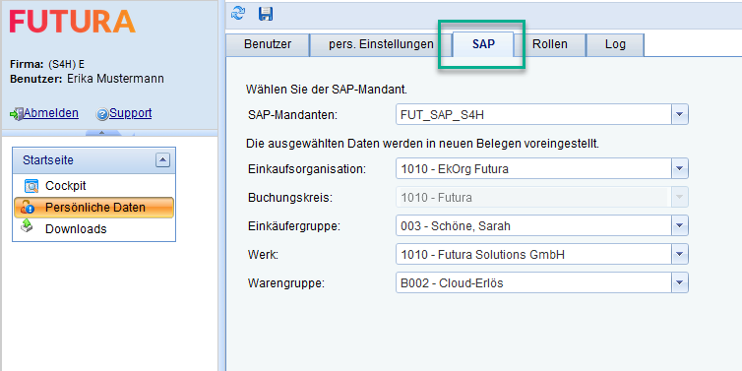The height and width of the screenshot is (371, 742).
Task: Open the Log tab
Action: pos(615,45)
